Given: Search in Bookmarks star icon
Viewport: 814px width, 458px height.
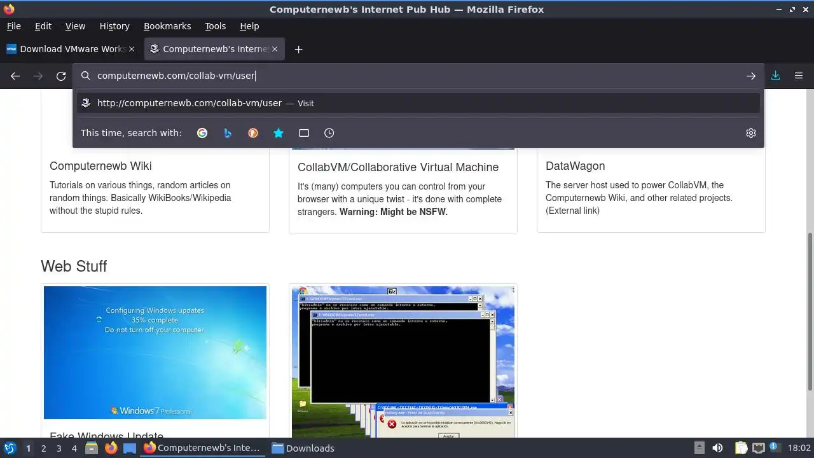Looking at the screenshot, I should (x=279, y=133).
